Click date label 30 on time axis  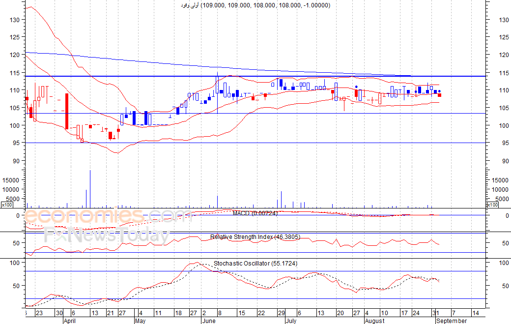(x=59, y=313)
